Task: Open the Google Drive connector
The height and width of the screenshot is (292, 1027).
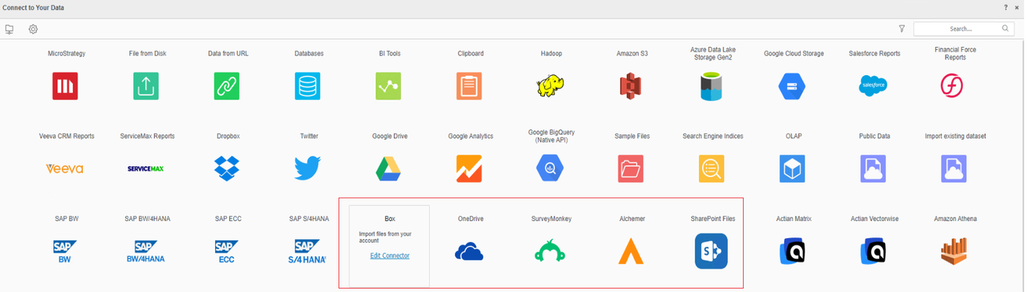Action: [388, 169]
